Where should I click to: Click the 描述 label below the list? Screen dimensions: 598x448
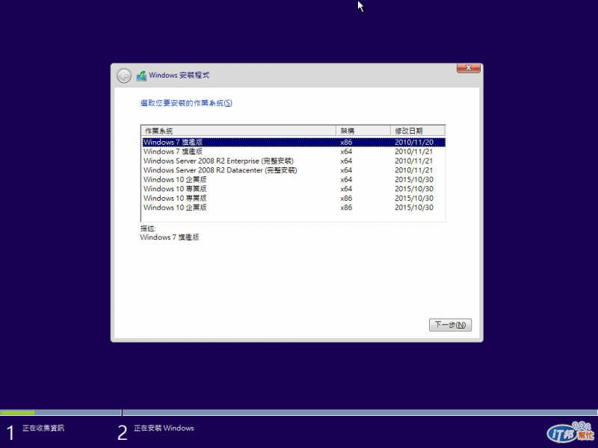[x=148, y=228]
